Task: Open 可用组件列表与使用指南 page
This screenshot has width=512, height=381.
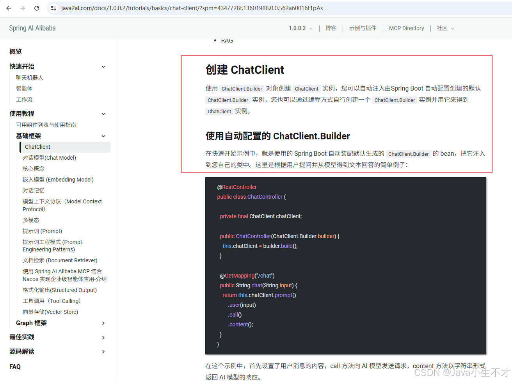Action: (x=46, y=125)
